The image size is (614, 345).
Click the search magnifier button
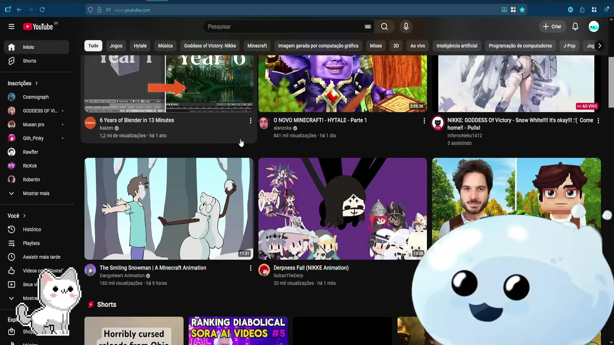click(x=384, y=26)
